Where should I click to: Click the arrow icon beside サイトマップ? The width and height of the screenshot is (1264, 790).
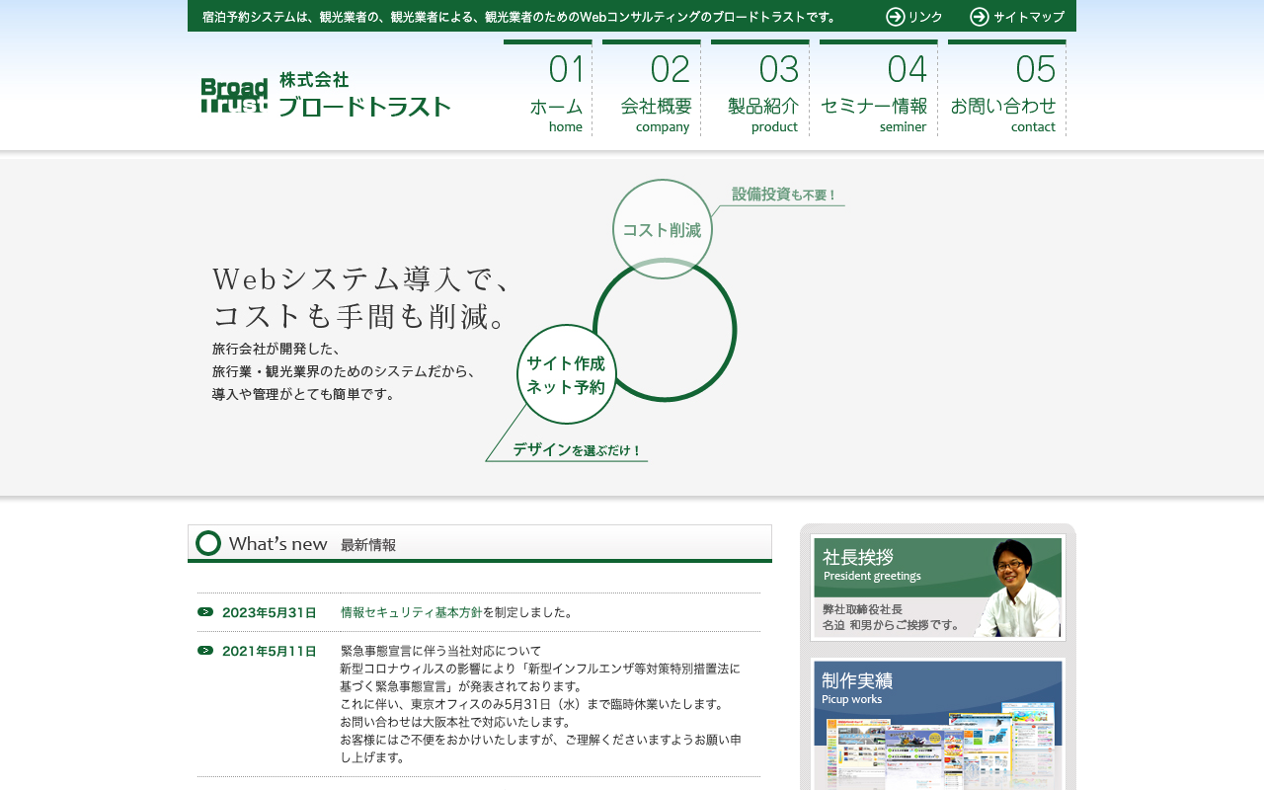point(980,17)
